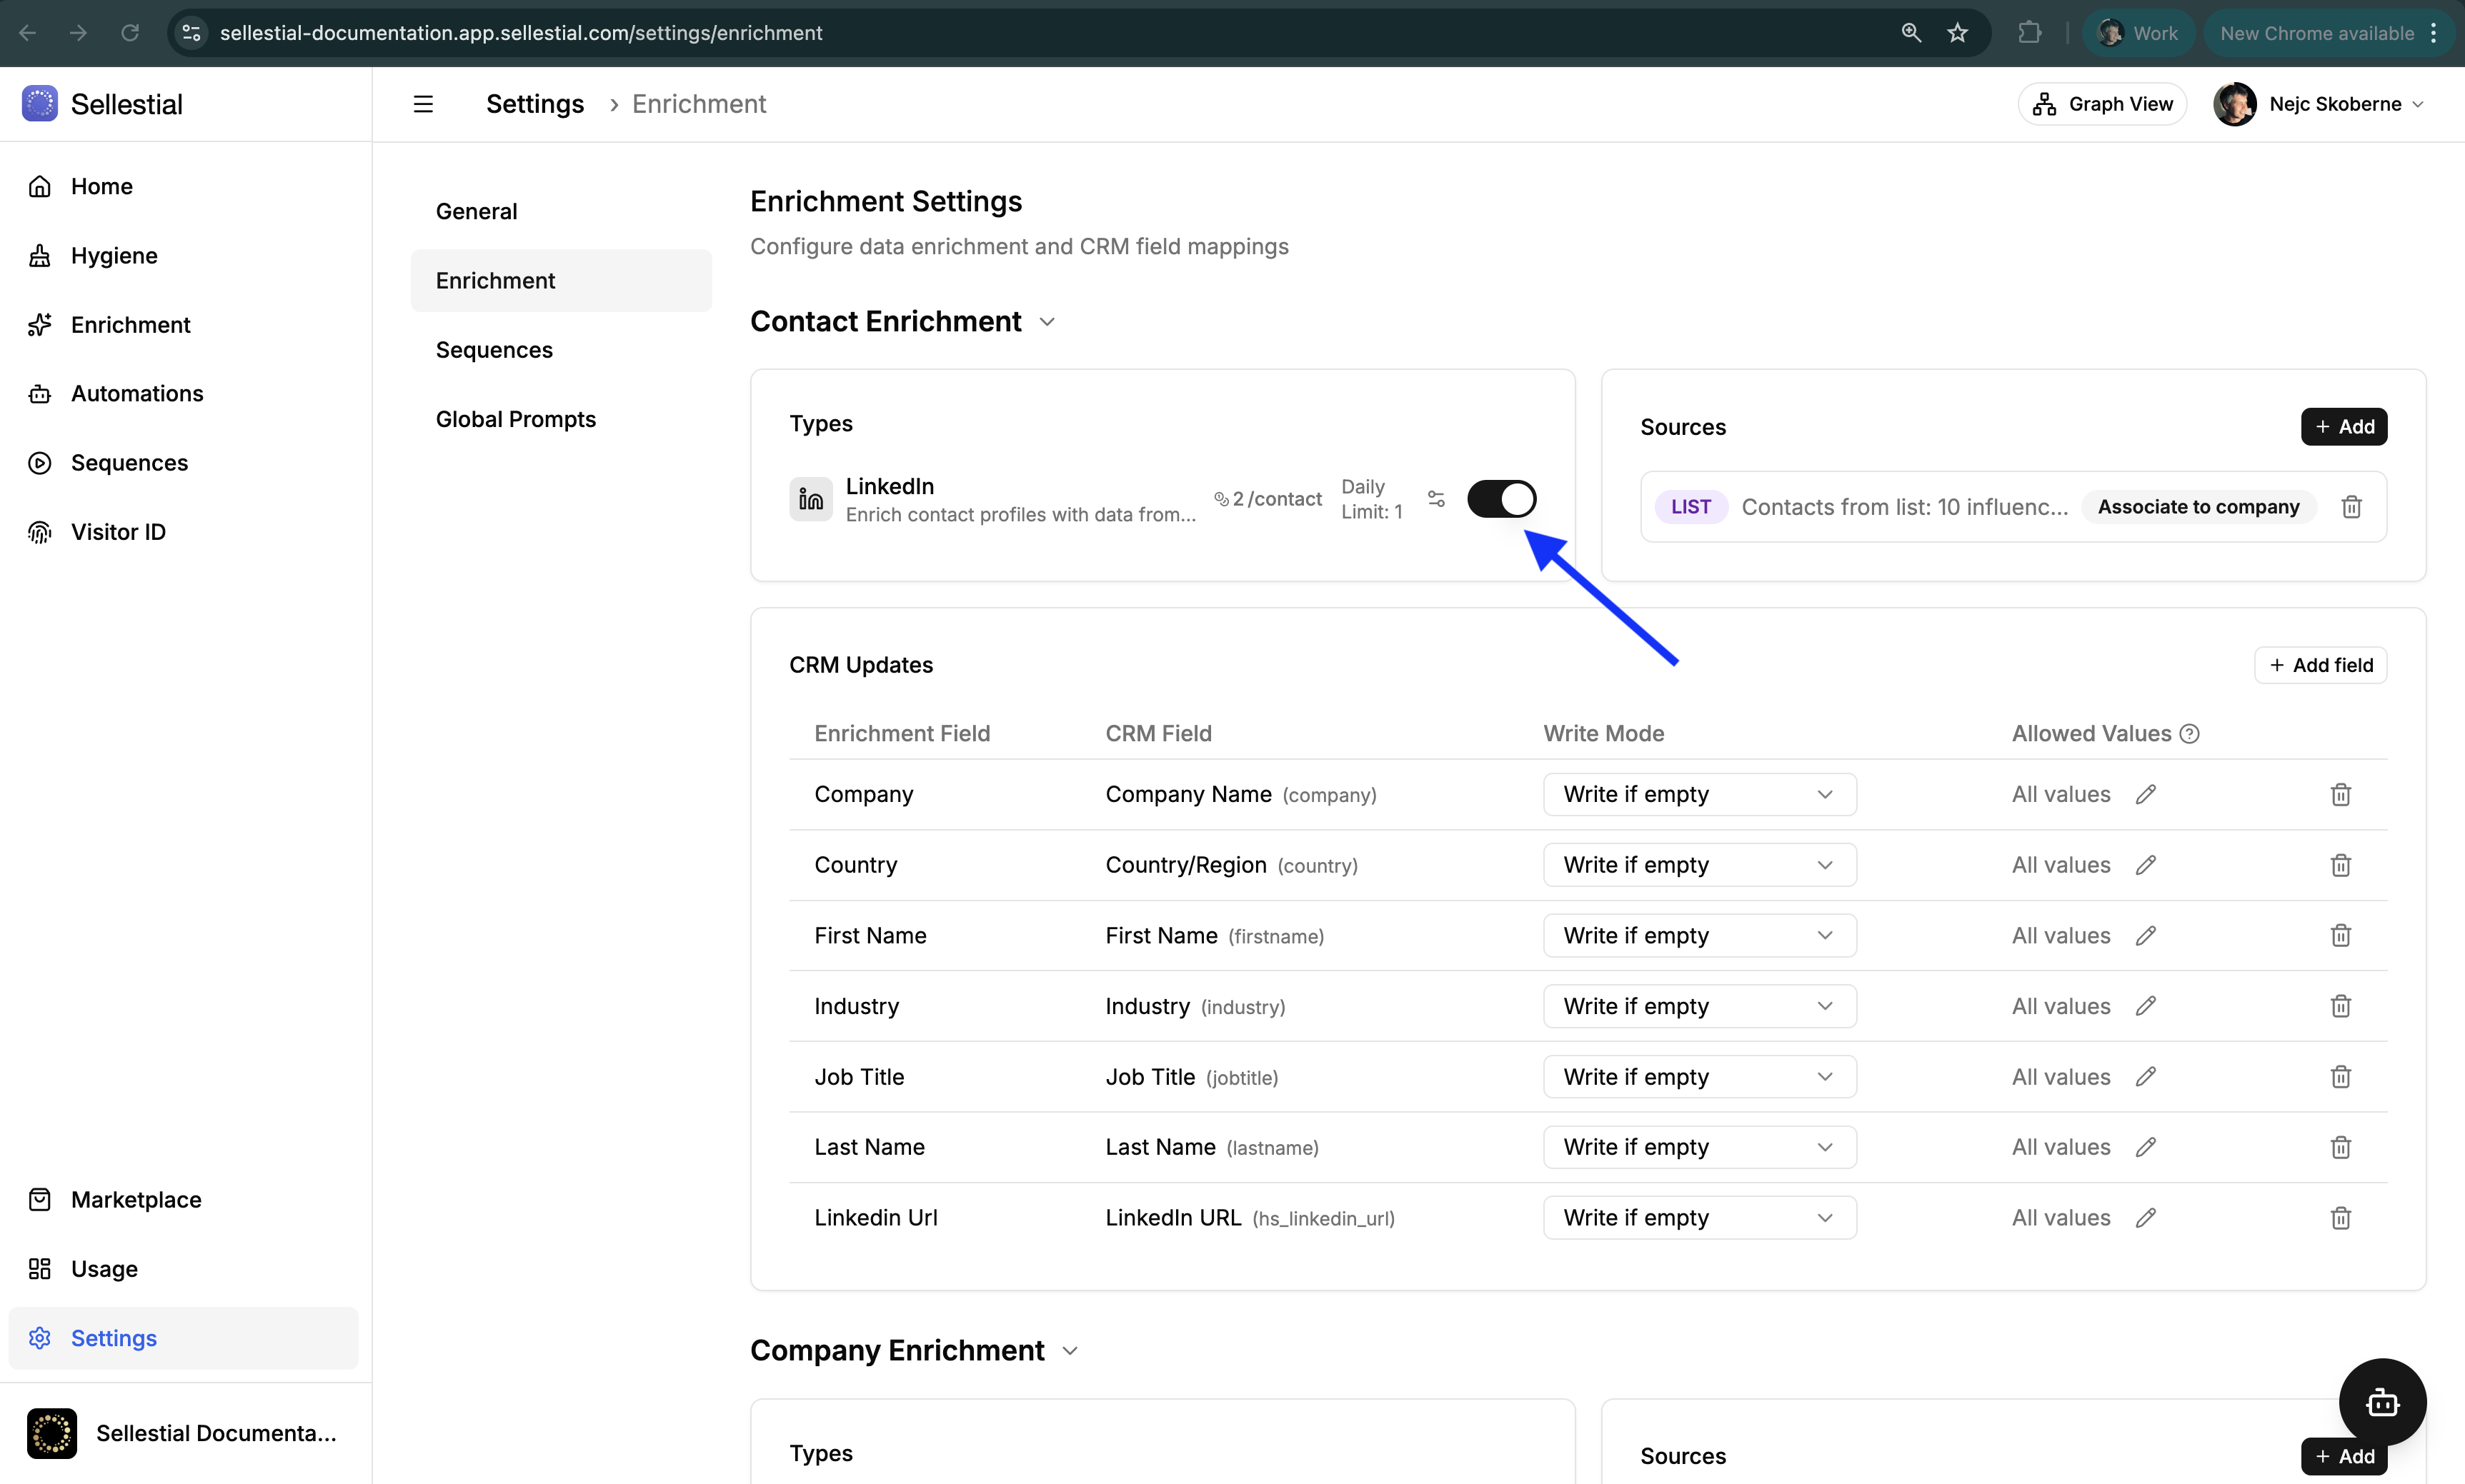Select the Hygiene sidebar icon
This screenshot has width=2465, height=1484.
point(40,255)
